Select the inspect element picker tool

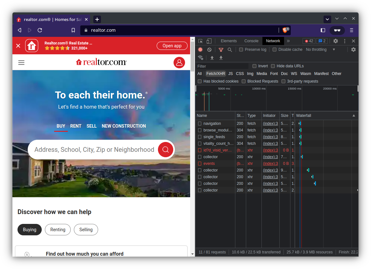coord(200,41)
